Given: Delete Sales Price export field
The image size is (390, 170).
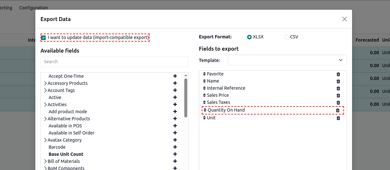Looking at the screenshot, I should pyautogui.click(x=338, y=95).
